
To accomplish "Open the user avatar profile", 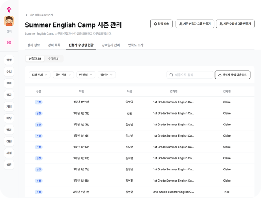I will (9, 21).
